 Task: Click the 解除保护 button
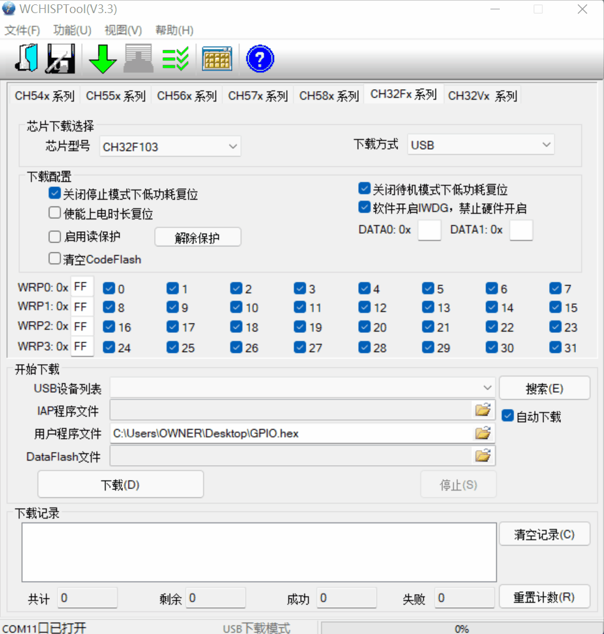[x=197, y=237]
